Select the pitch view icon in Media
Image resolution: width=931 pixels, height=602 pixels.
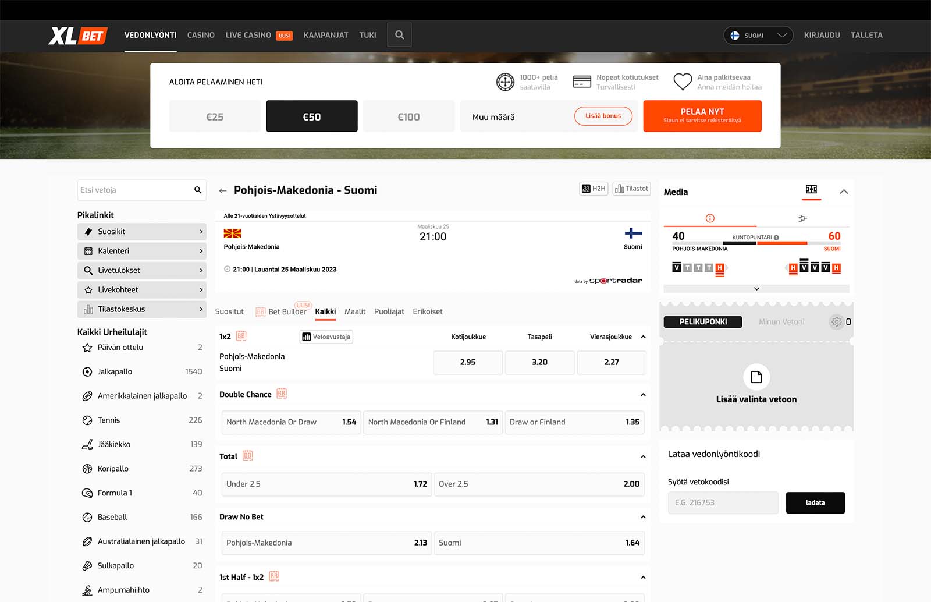[811, 190]
